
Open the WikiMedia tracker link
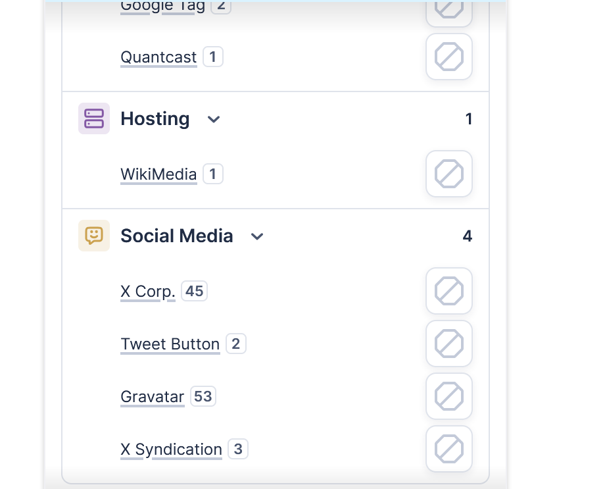point(158,174)
